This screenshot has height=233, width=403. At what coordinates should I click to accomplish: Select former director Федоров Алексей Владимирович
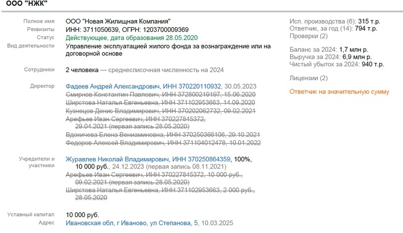coord(113,142)
